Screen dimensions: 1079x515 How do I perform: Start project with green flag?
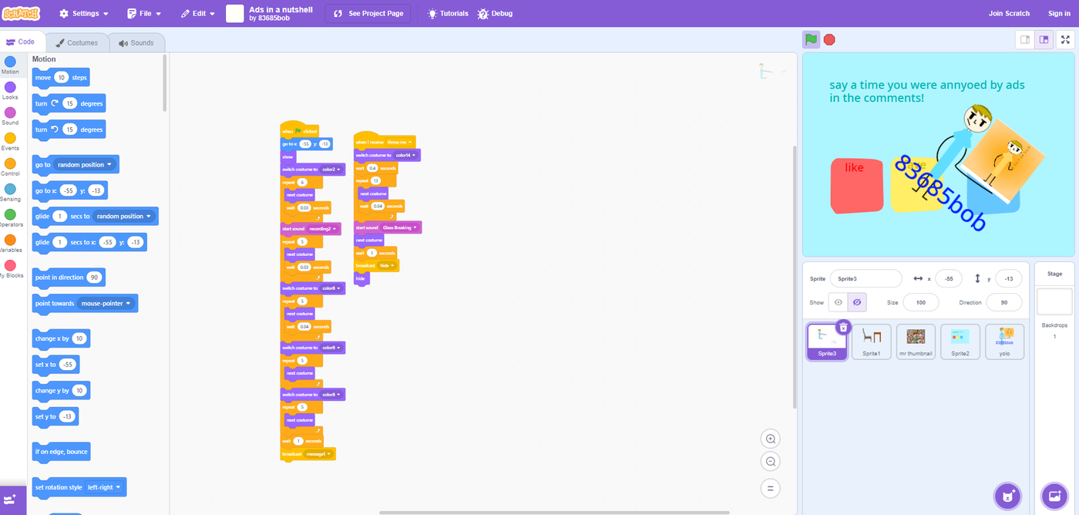pyautogui.click(x=811, y=39)
